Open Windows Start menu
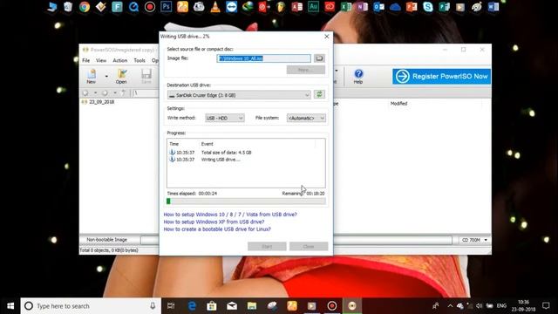 click(10, 306)
